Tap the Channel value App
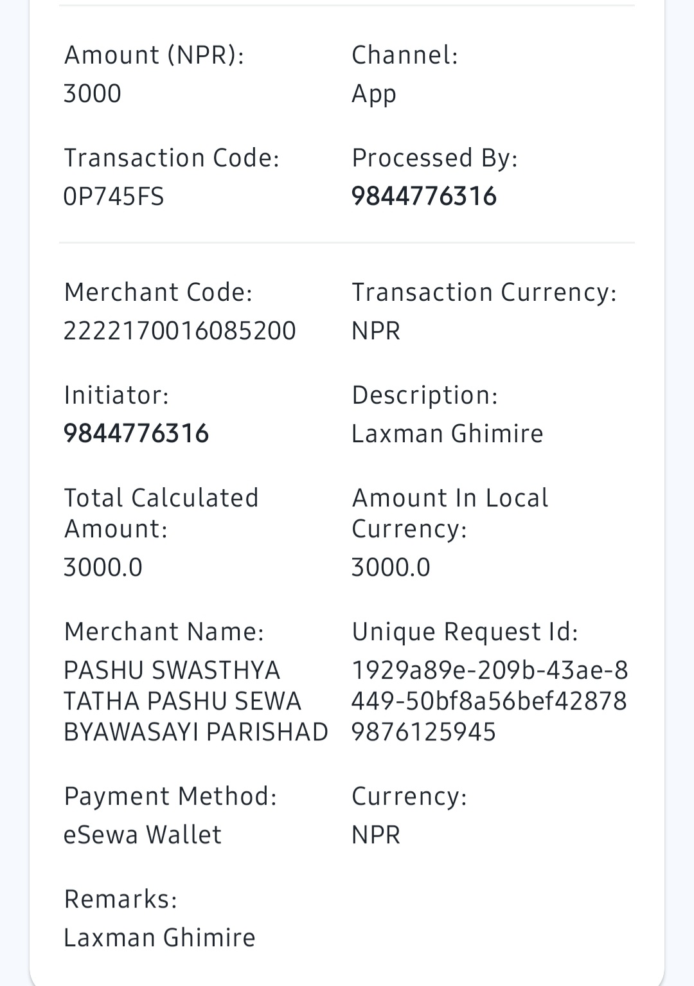This screenshot has width=694, height=986. click(374, 94)
